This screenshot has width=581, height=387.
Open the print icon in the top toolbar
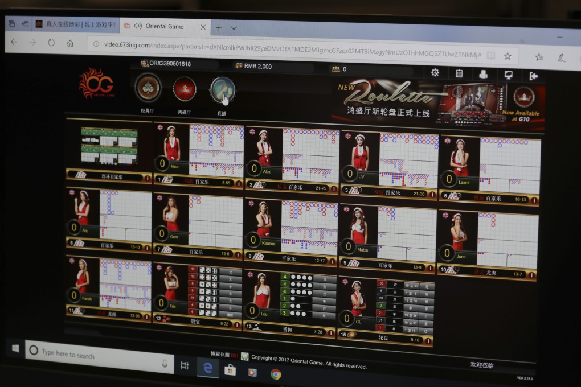(x=484, y=75)
